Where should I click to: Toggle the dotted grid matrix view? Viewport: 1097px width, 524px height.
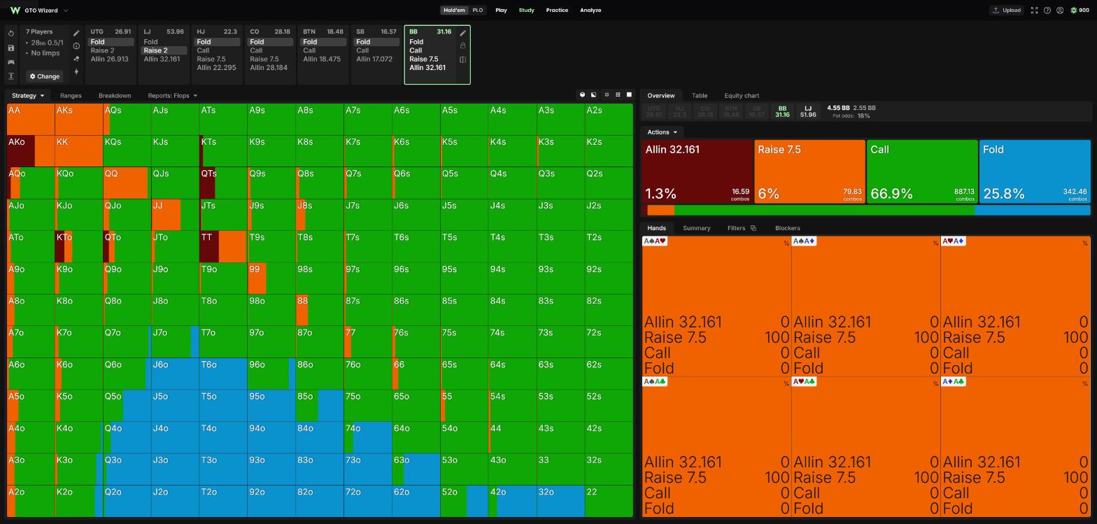[x=618, y=94]
